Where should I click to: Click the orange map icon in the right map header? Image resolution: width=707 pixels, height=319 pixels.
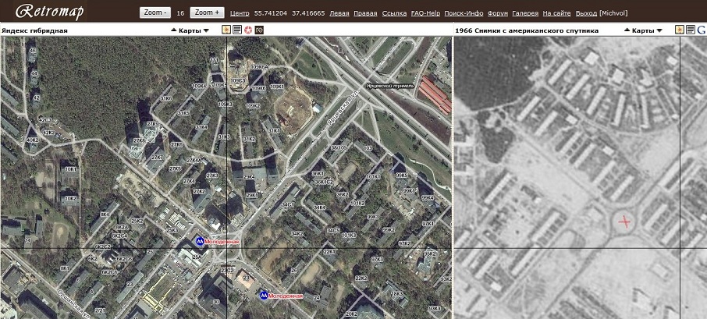(x=680, y=30)
